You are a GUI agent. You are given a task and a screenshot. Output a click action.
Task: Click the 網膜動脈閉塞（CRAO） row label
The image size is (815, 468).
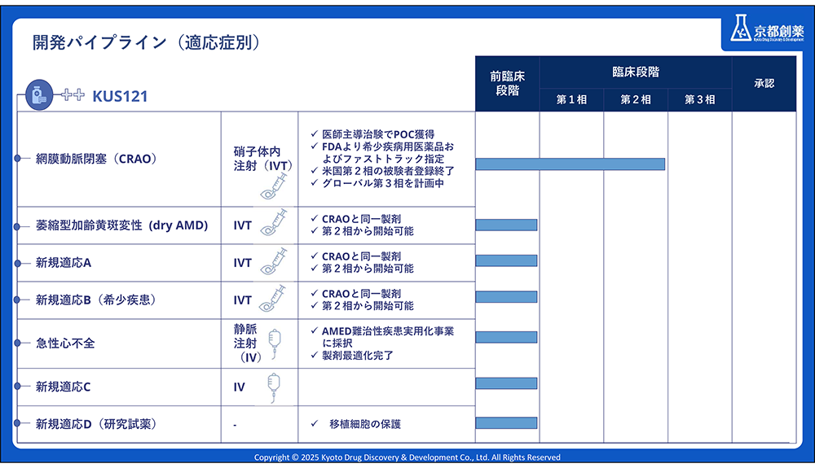[x=97, y=159]
